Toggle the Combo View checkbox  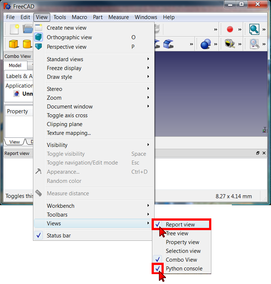click(158, 259)
